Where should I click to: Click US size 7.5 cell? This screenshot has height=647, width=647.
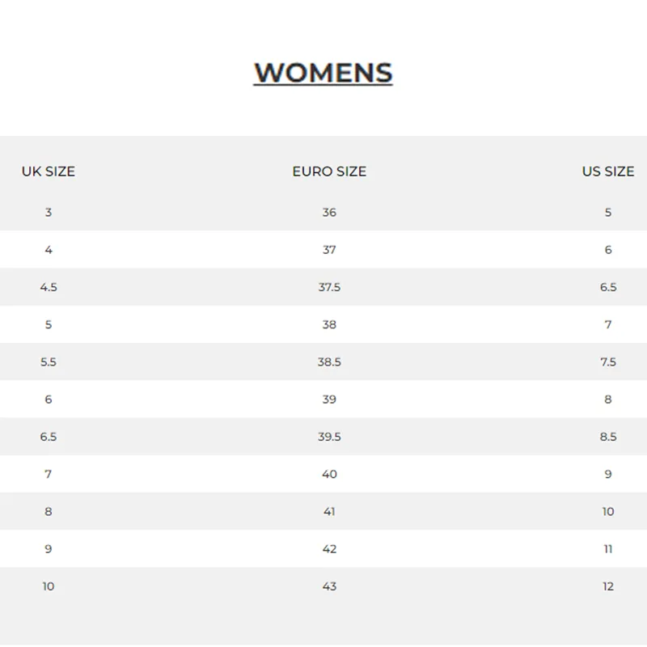point(608,362)
